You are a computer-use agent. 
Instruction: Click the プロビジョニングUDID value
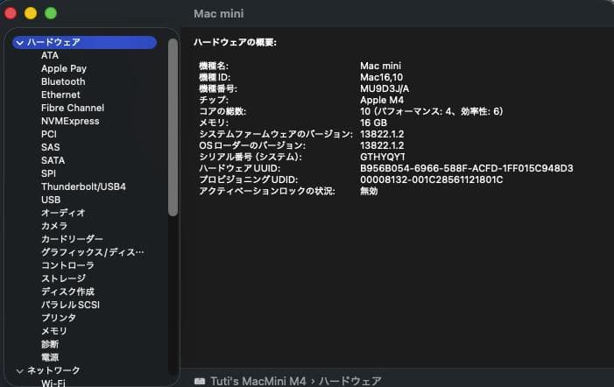(432, 179)
